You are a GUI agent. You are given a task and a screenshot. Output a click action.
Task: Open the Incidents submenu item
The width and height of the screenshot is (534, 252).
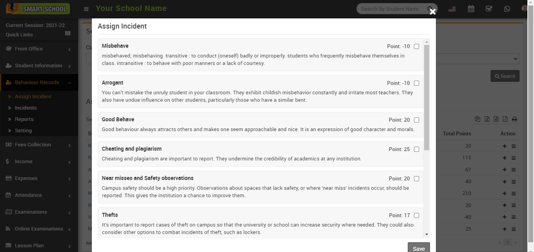click(26, 108)
